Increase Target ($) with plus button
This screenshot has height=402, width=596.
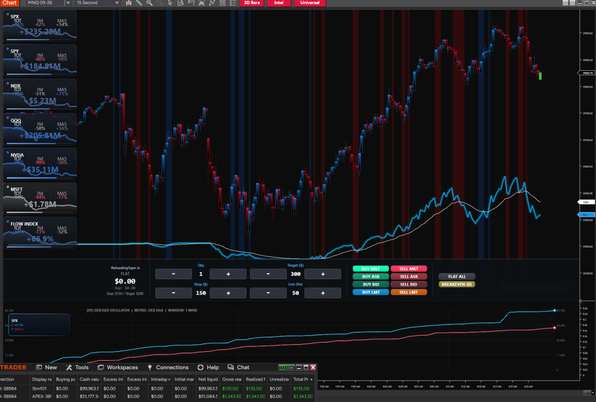323,274
